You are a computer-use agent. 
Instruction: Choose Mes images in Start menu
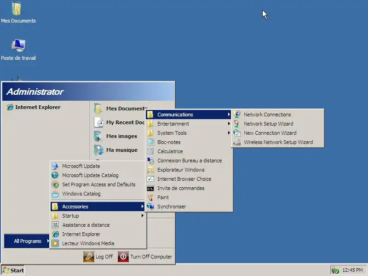[x=119, y=136]
